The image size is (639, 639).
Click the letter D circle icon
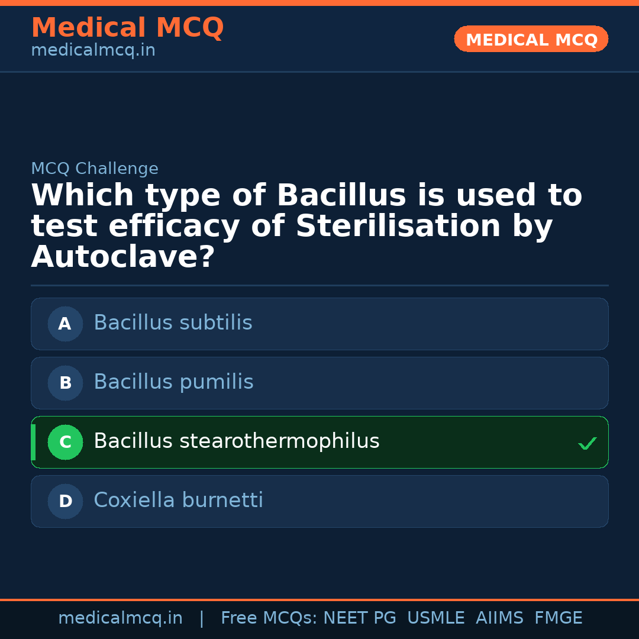coord(65,501)
